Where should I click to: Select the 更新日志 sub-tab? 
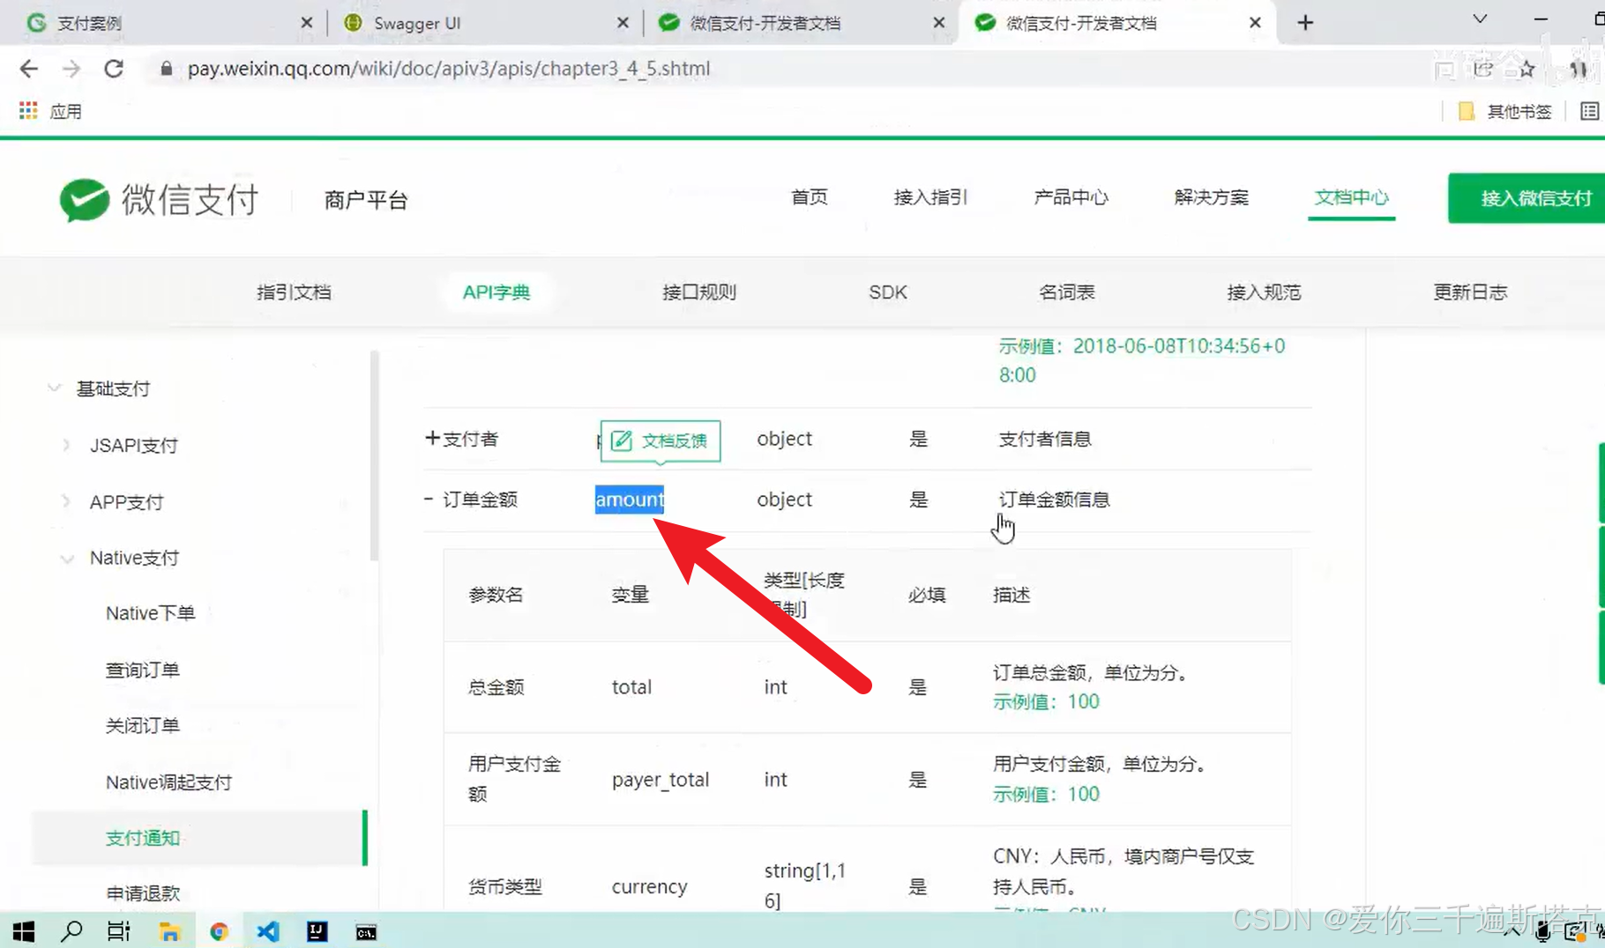pyautogui.click(x=1470, y=293)
